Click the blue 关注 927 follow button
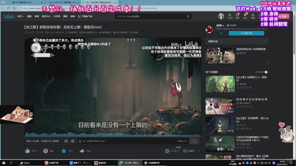 tap(246, 33)
